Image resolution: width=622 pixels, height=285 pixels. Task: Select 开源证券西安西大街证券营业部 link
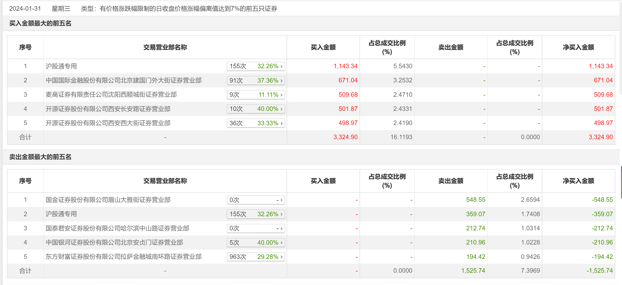click(108, 123)
